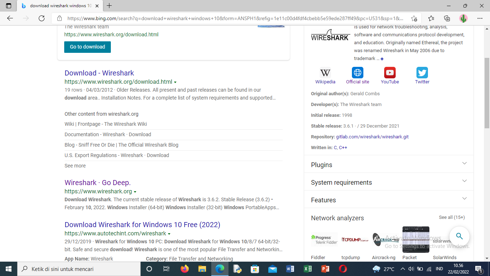The width and height of the screenshot is (490, 276).
Task: Open the Download - Wireshark result
Action: click(x=99, y=73)
